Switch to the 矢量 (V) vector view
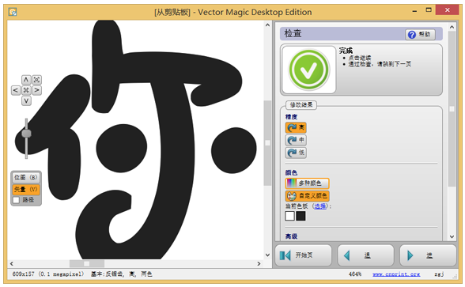This screenshot has height=287, width=465. (x=26, y=189)
